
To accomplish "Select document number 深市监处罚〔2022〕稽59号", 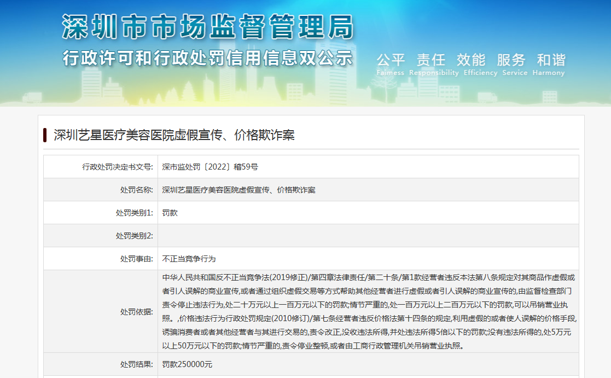I will [210, 167].
